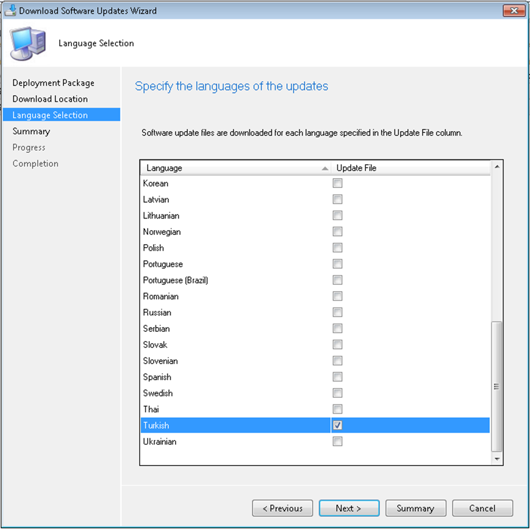Go to Download Location step
530x529 pixels.
pos(50,99)
